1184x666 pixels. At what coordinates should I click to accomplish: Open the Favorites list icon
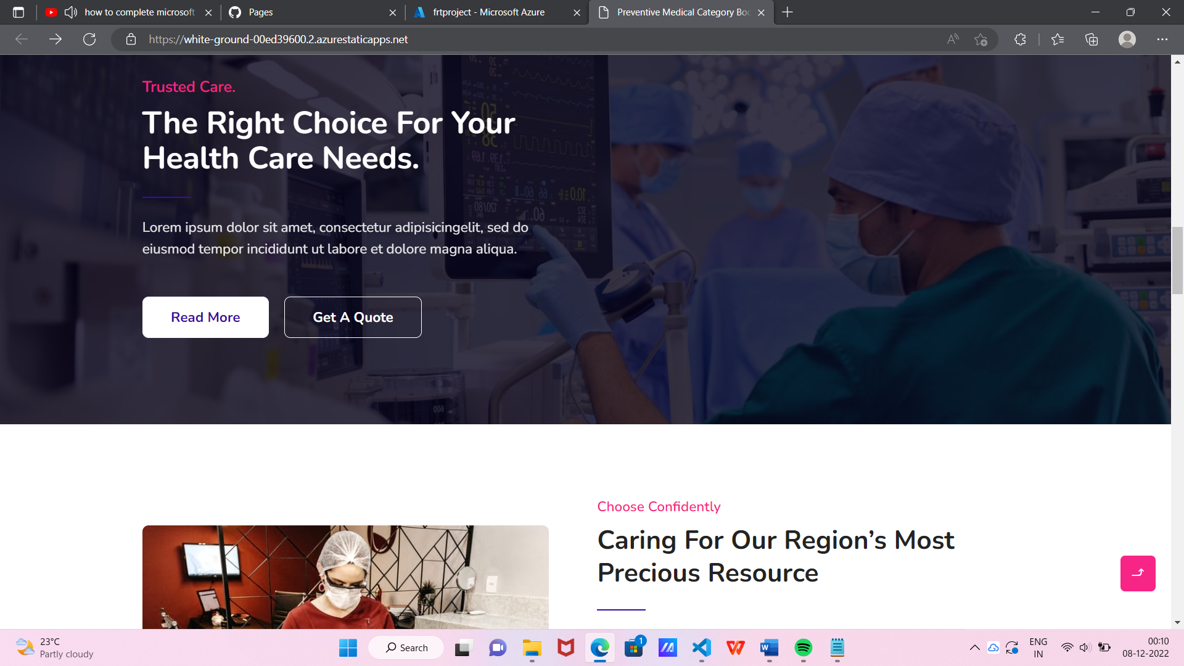[x=1058, y=39]
